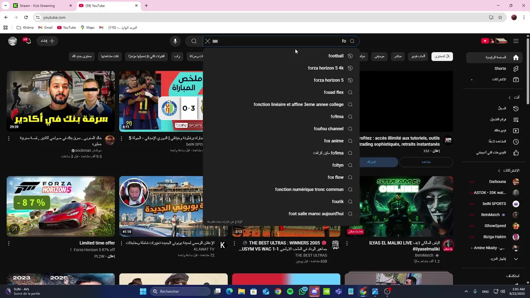Open the account avatar menu
This screenshot has height=298, width=530.
point(13,41)
